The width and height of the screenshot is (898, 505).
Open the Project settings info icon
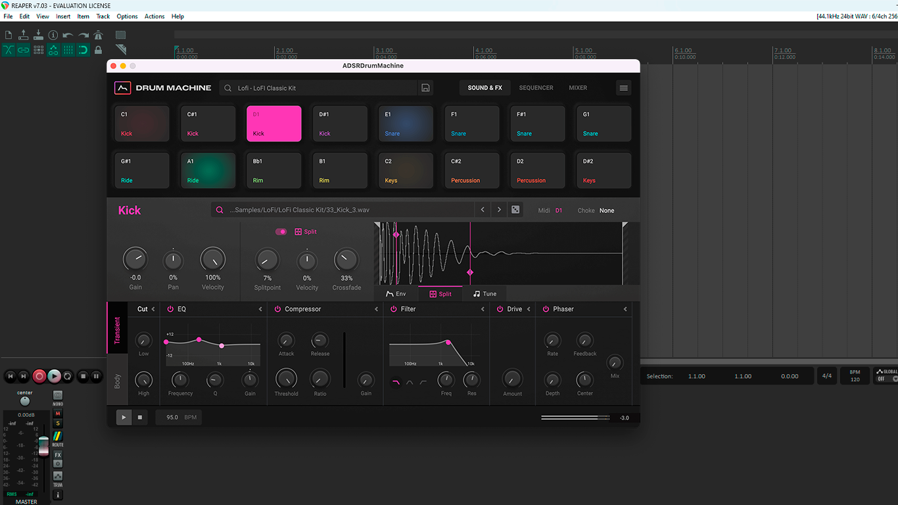tap(53, 35)
